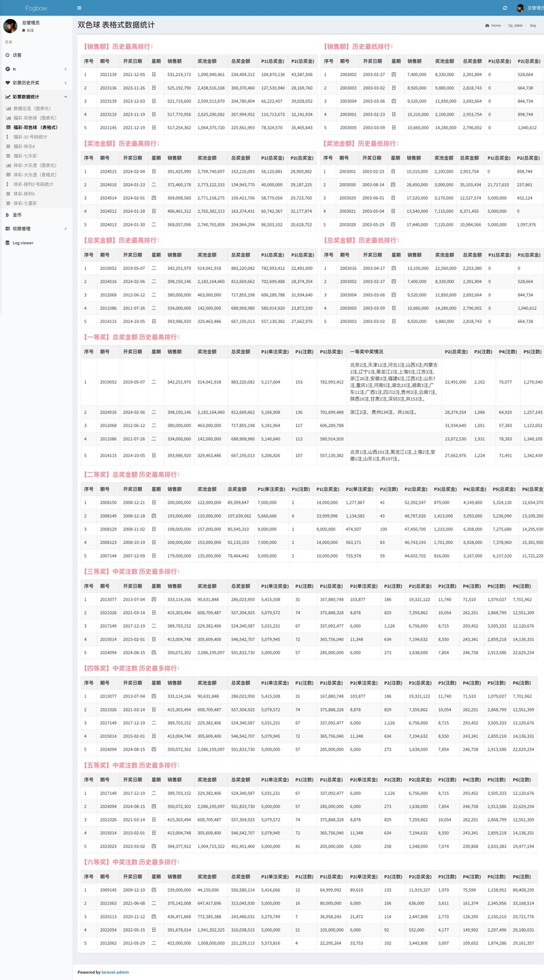Click the 访客 clock icon in sidebar
This screenshot has width=544, height=980.
click(x=7, y=55)
